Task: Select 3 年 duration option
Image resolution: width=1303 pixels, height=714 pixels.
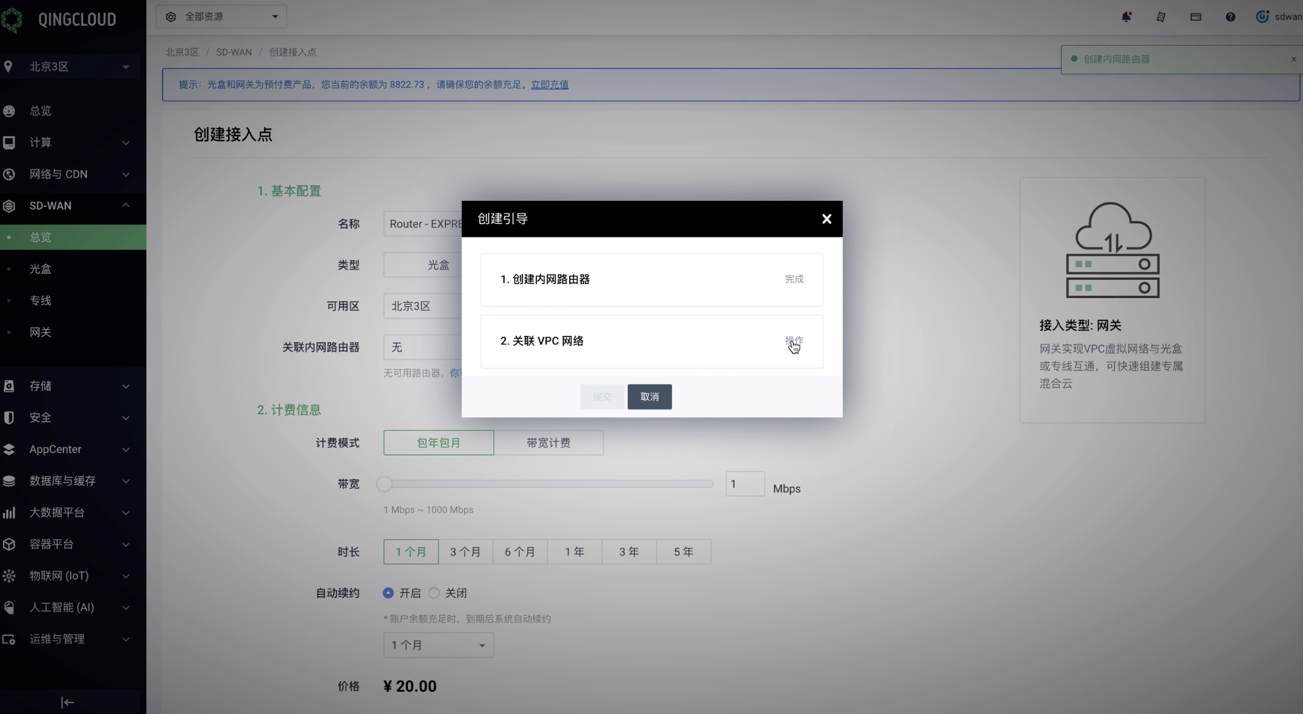Action: 629,552
